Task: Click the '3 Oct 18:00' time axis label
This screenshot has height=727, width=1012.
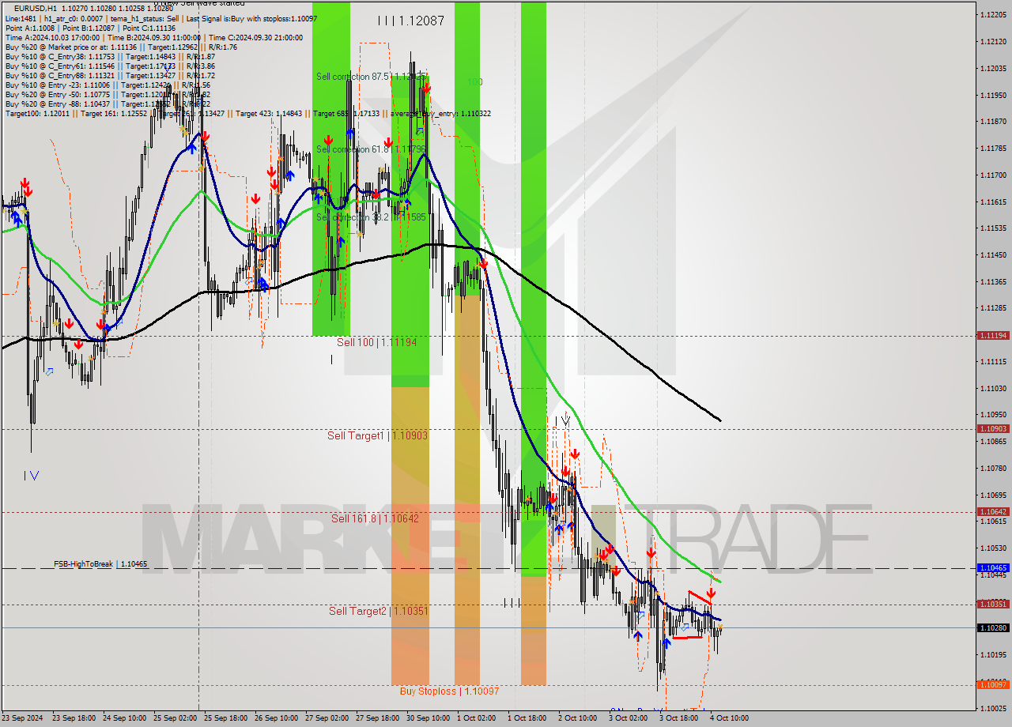Action: coord(678,718)
